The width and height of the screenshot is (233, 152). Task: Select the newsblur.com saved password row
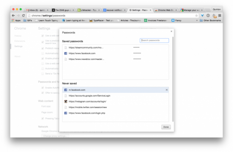click(115, 59)
